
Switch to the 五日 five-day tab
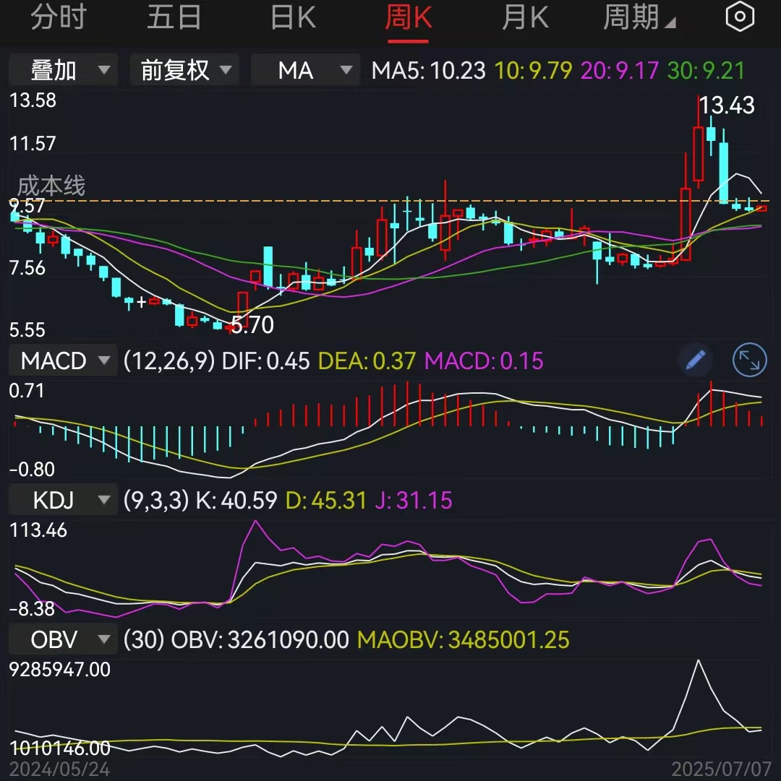[174, 17]
